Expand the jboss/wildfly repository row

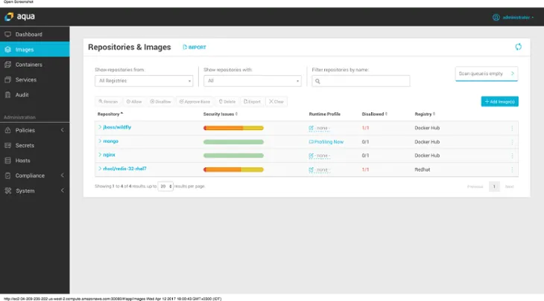coord(100,127)
